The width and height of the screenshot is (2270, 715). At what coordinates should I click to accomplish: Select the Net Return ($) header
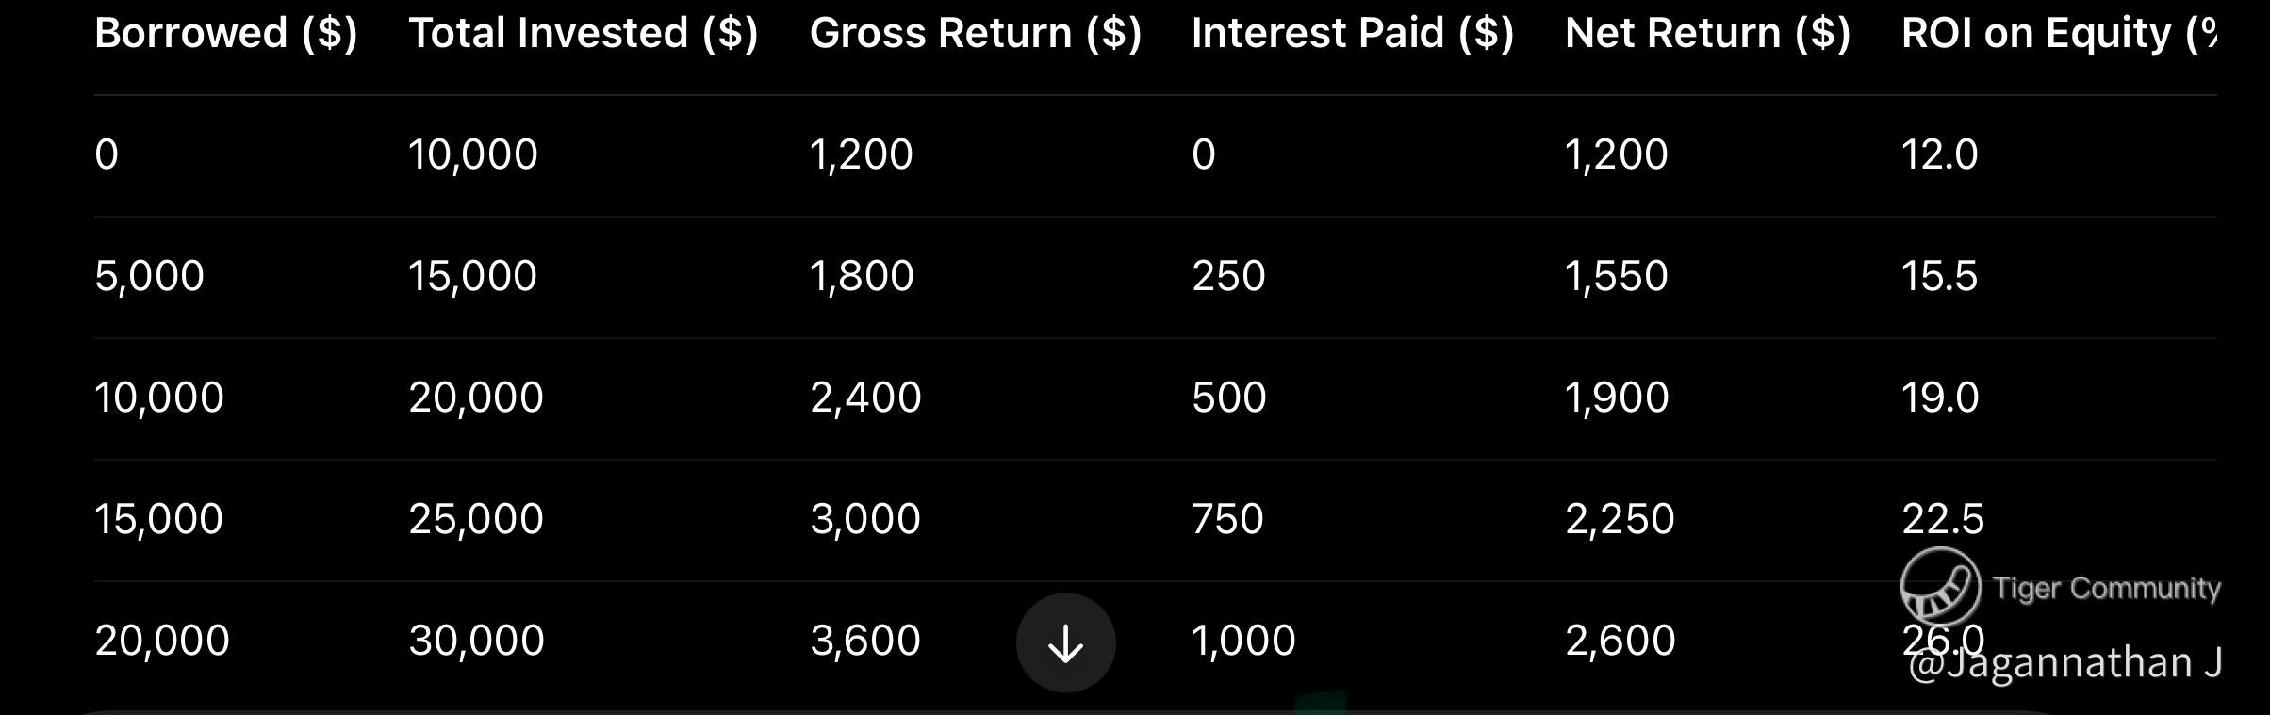point(1708,34)
